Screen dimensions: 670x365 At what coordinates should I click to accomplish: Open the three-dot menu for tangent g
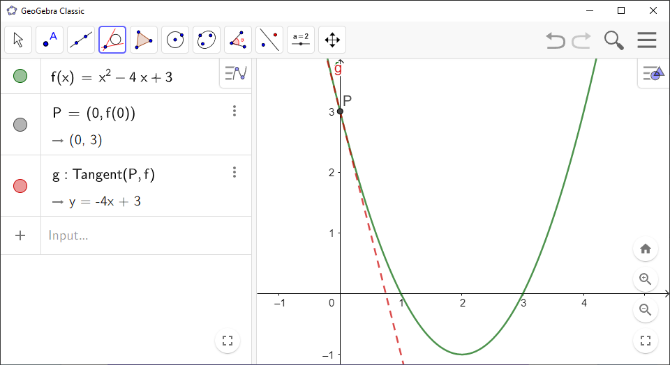[234, 172]
